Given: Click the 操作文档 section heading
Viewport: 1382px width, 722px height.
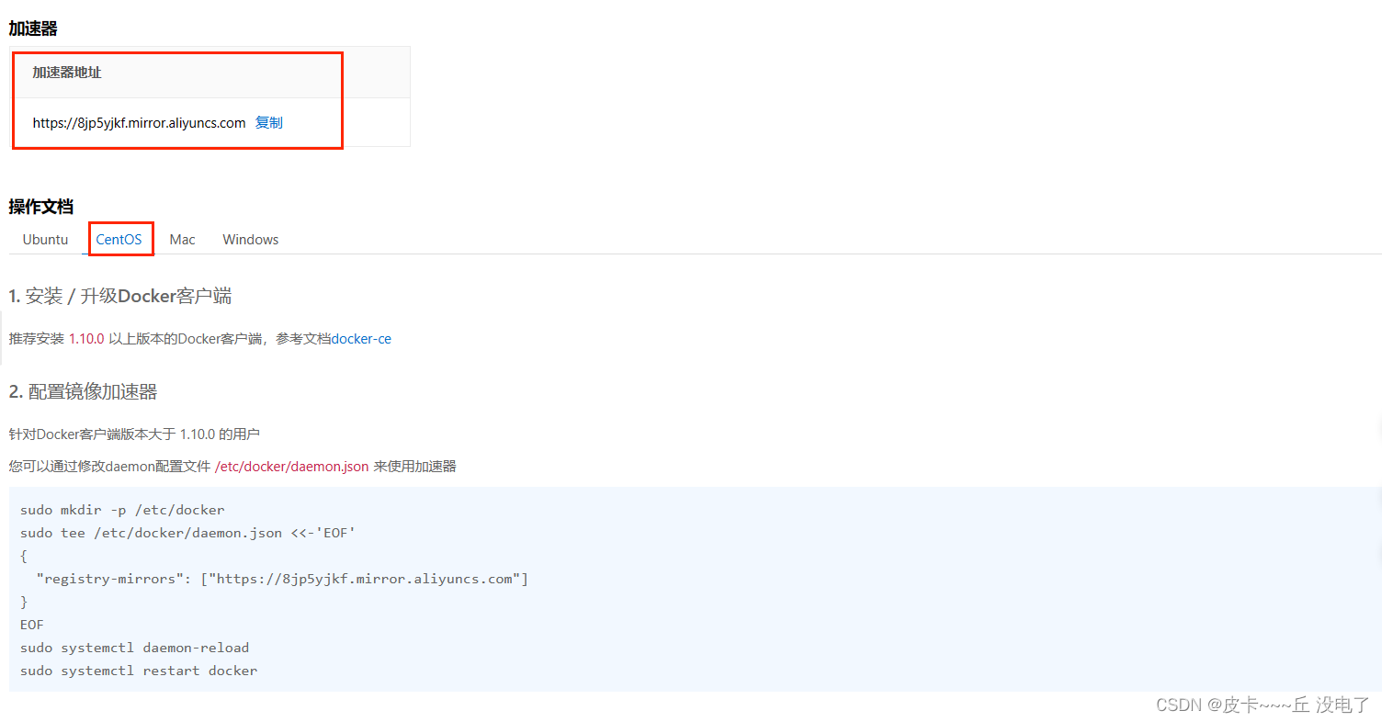Looking at the screenshot, I should 40,207.
